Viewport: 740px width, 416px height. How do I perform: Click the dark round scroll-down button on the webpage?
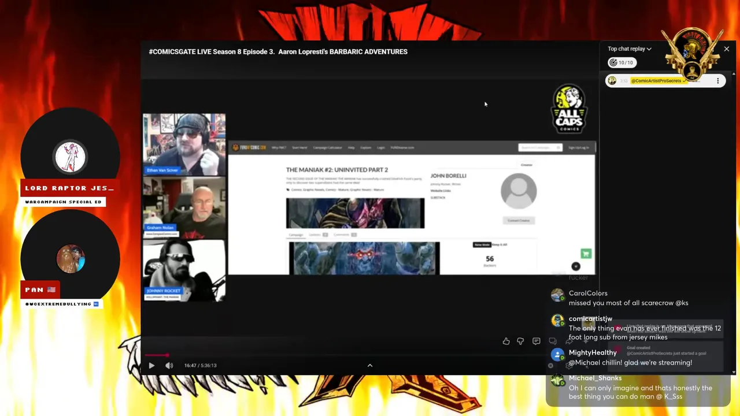576,266
